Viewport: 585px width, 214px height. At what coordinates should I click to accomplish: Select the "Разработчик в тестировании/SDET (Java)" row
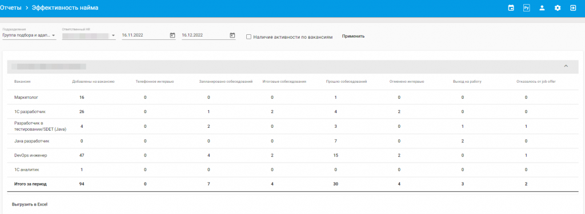point(292,126)
